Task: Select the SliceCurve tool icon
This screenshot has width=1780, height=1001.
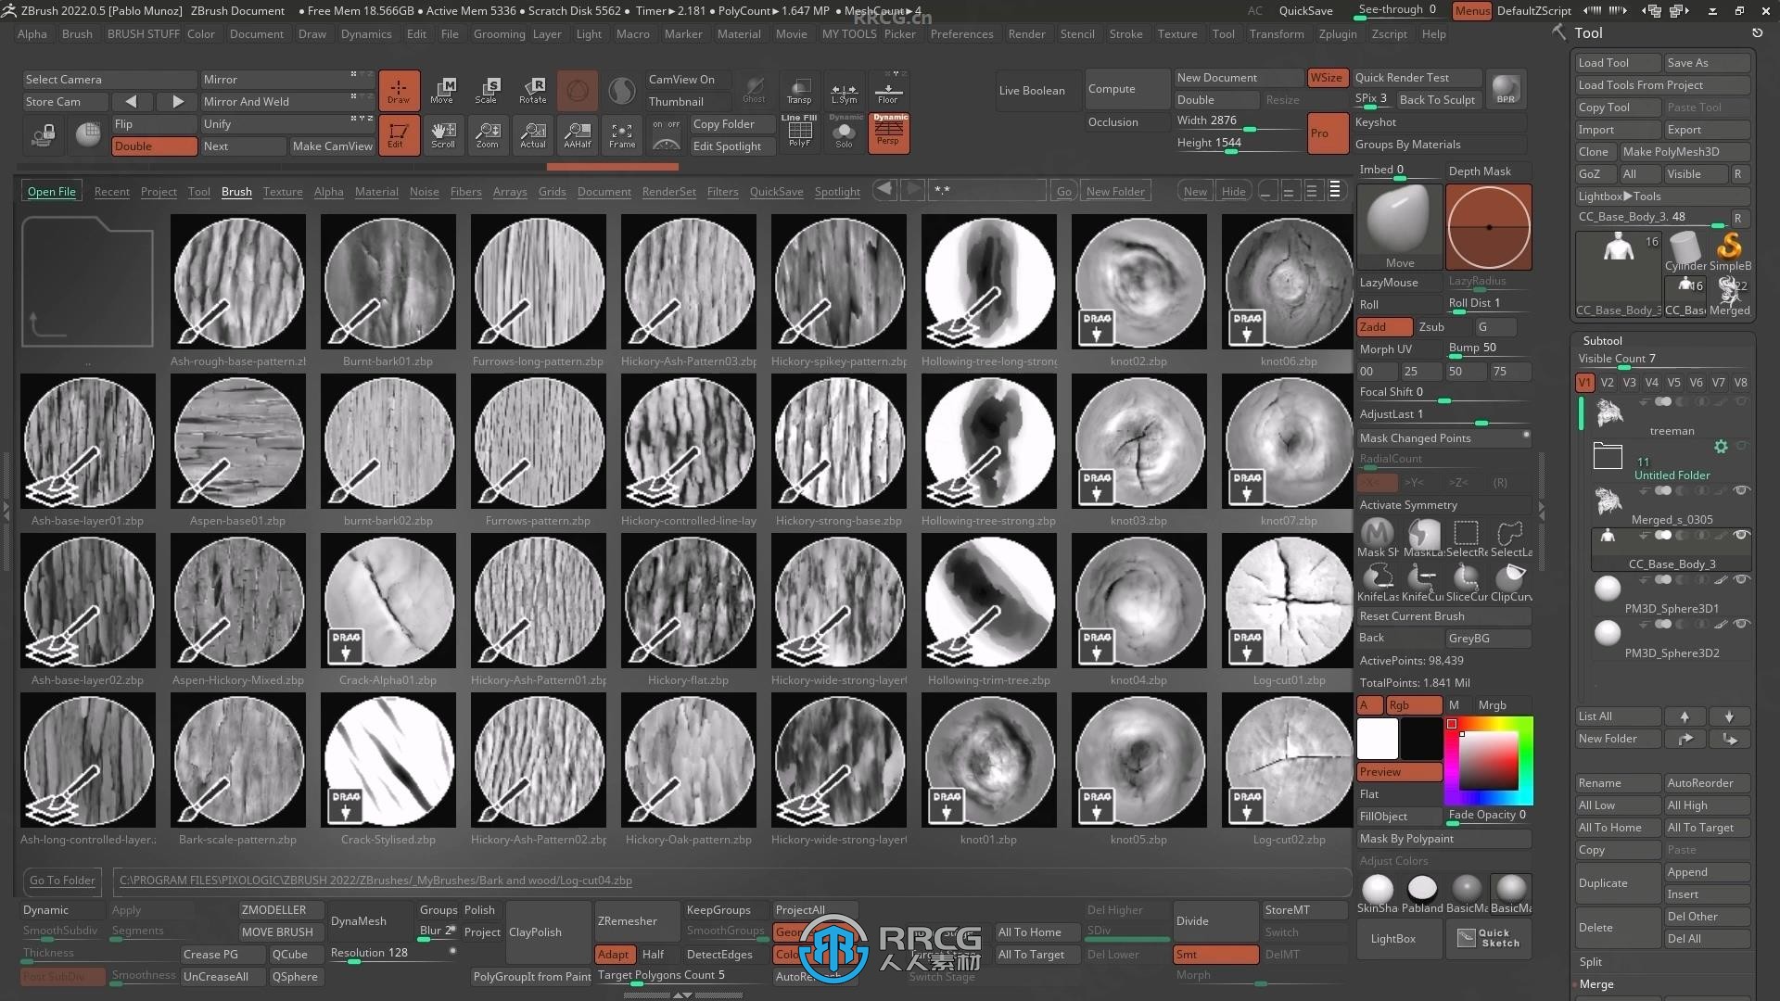Action: point(1467,578)
